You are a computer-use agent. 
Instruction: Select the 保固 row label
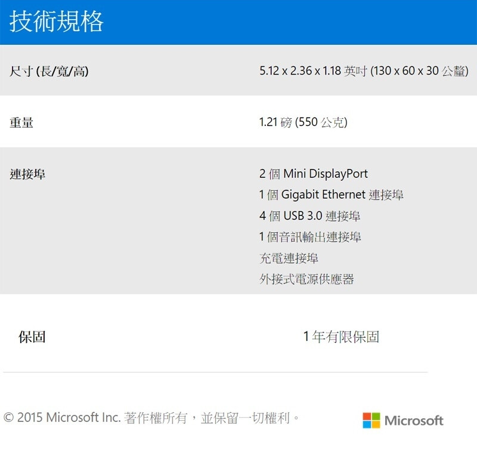(32, 337)
